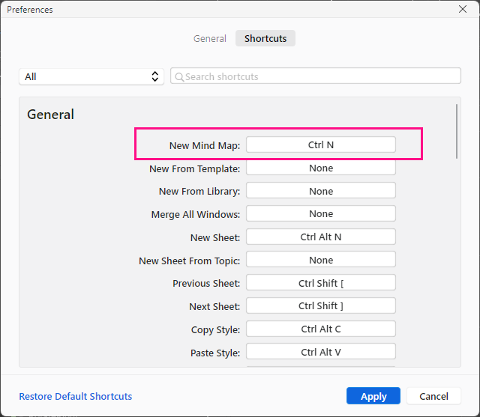Edit the Paste Style shortcut field
This screenshot has height=417, width=480.
[320, 352]
